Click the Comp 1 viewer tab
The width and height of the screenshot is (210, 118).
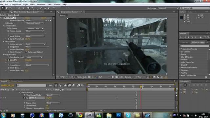click(x=63, y=15)
